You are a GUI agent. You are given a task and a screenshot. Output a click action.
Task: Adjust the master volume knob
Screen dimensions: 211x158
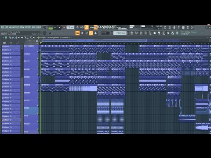point(44,27)
